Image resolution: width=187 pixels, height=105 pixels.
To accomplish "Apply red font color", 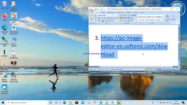I will click(103, 21).
